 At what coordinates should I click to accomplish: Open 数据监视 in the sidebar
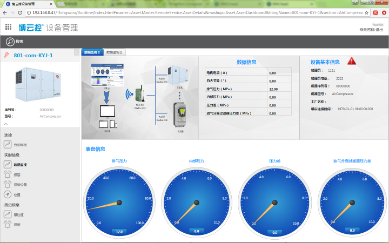click(20, 165)
